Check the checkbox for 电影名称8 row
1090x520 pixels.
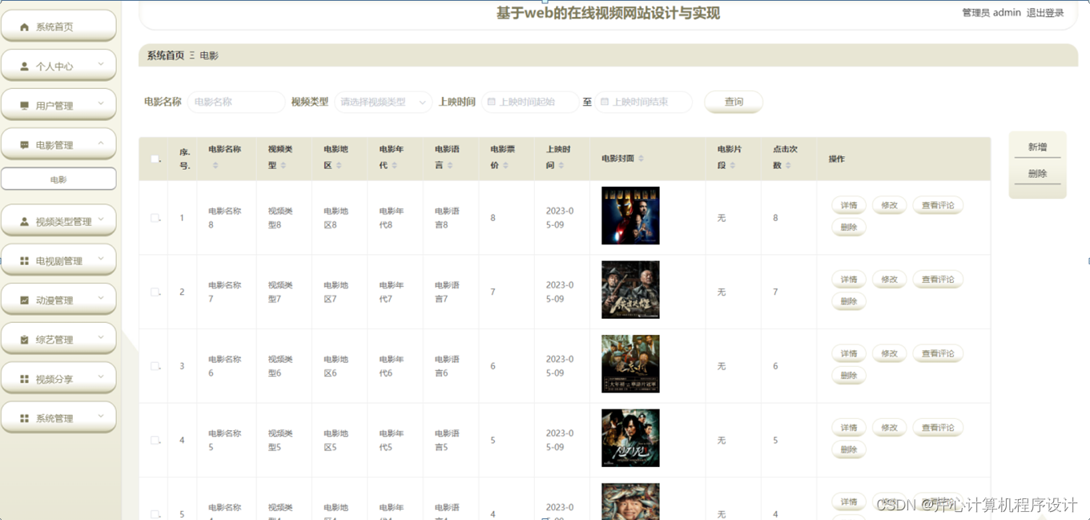point(154,217)
